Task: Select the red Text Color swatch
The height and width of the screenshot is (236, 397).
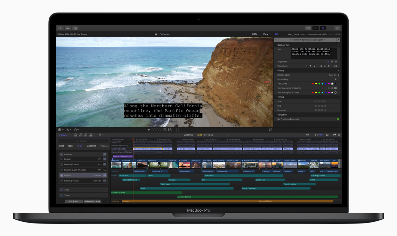Action: coord(313,84)
